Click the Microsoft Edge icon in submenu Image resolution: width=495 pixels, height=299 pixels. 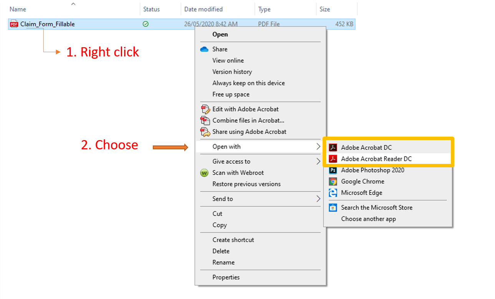click(x=333, y=193)
